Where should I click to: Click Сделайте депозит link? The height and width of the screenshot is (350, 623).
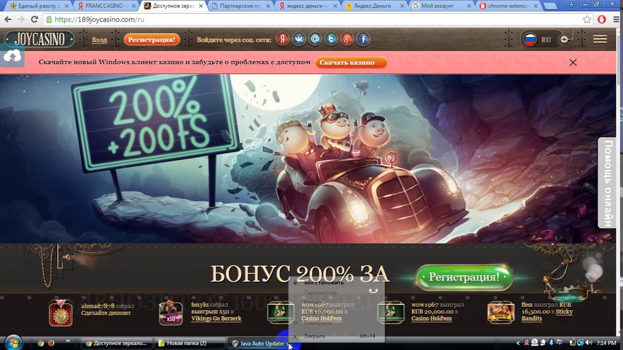pyautogui.click(x=106, y=313)
